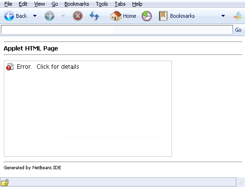Open the Go menu
The image size is (245, 187).
[x=55, y=4]
